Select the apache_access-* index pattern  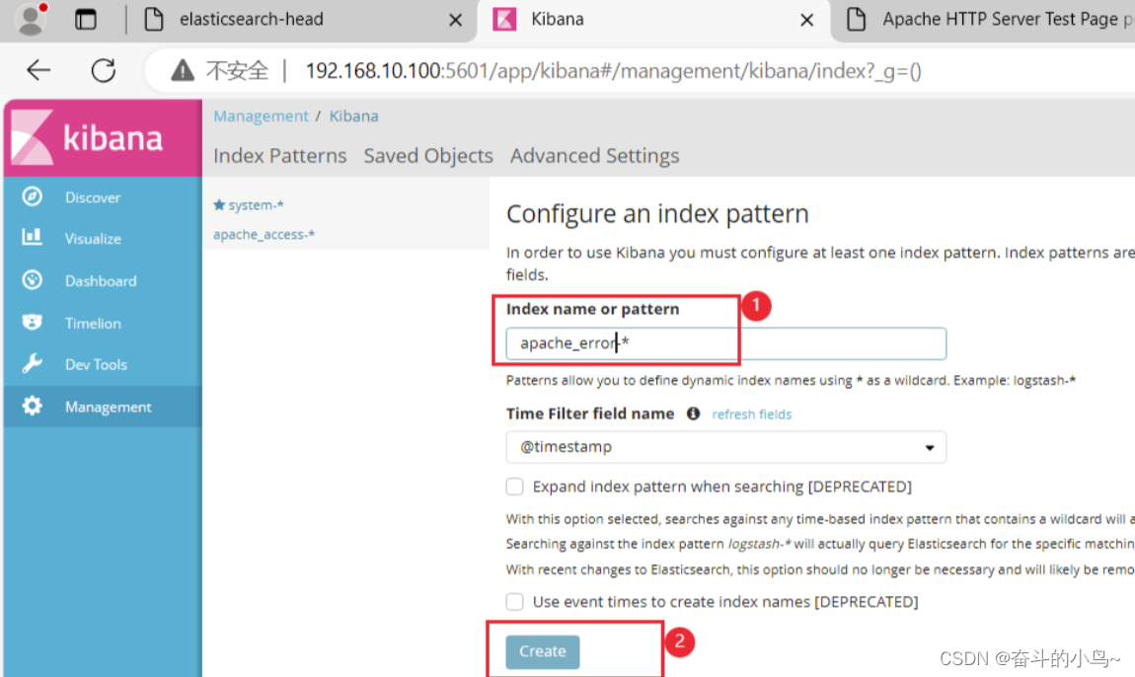point(265,234)
